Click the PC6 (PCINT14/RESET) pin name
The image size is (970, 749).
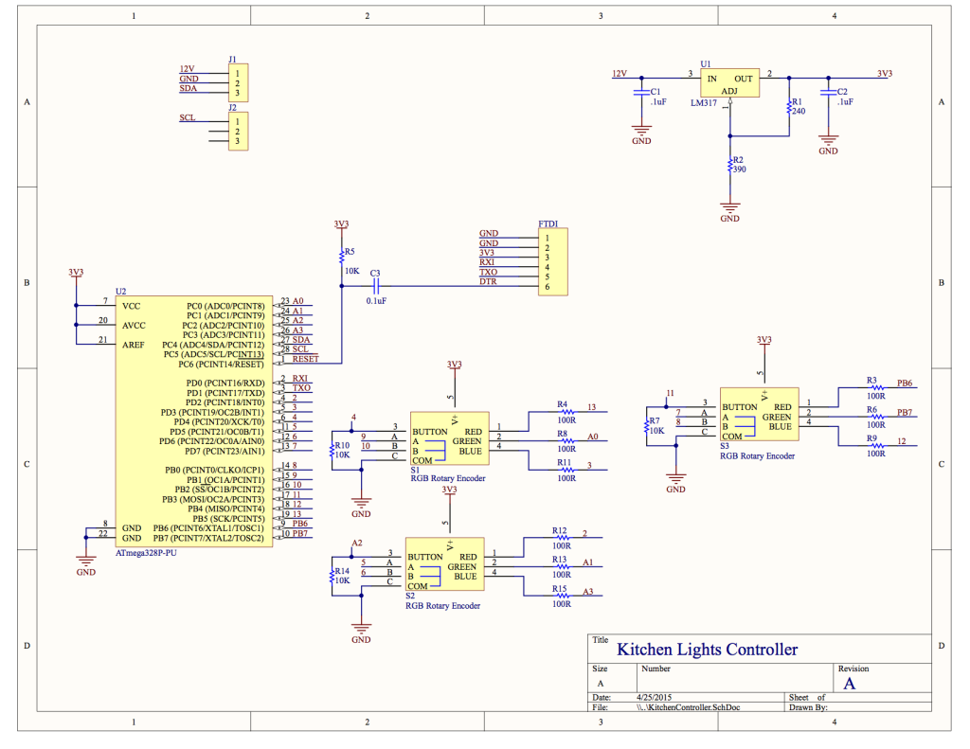point(221,365)
